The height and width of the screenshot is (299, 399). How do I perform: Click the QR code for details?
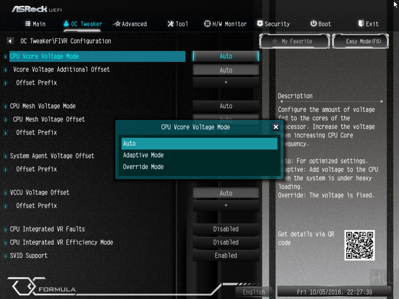tap(359, 245)
